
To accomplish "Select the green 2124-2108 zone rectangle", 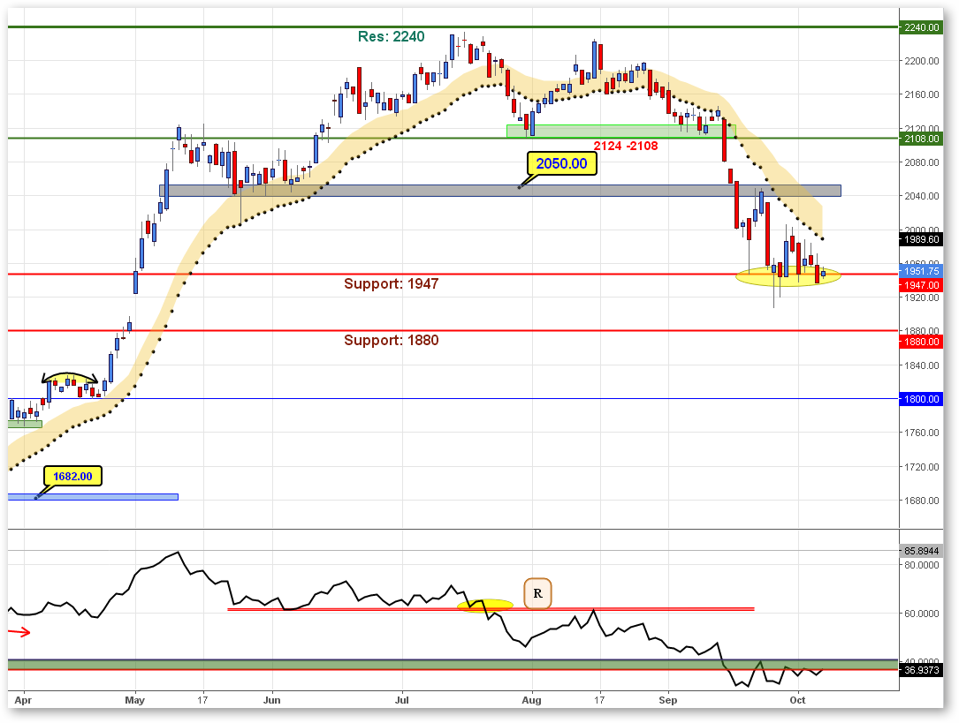I will point(621,132).
